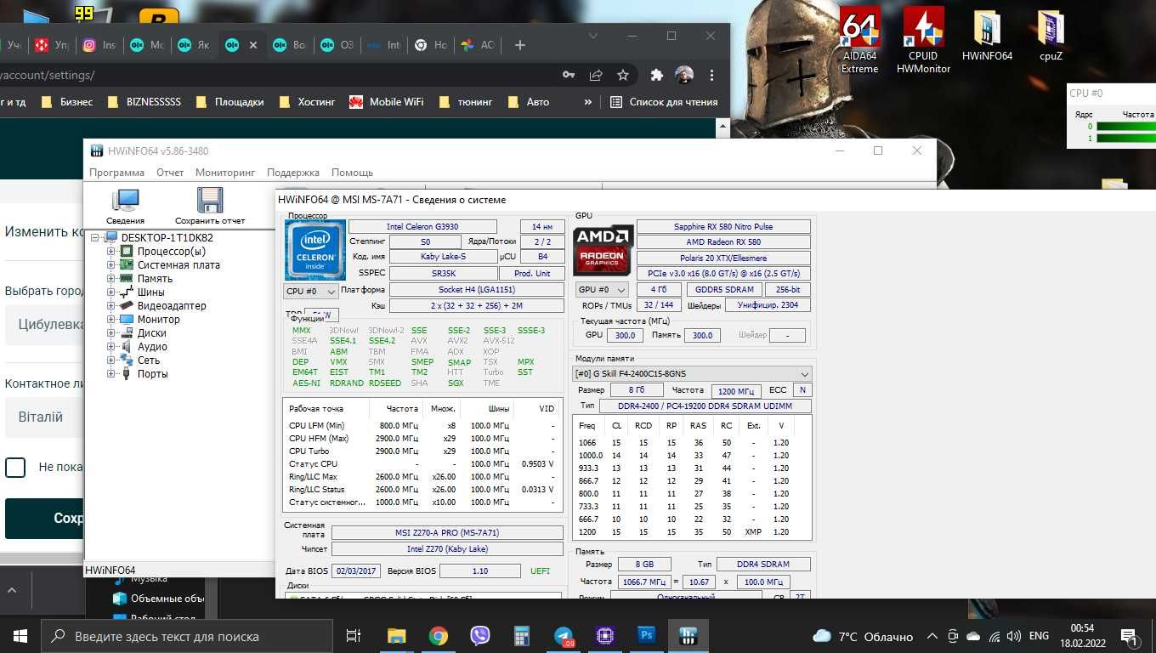Select the Аудио tree item
Viewport: 1156px width, 653px height.
152,347
